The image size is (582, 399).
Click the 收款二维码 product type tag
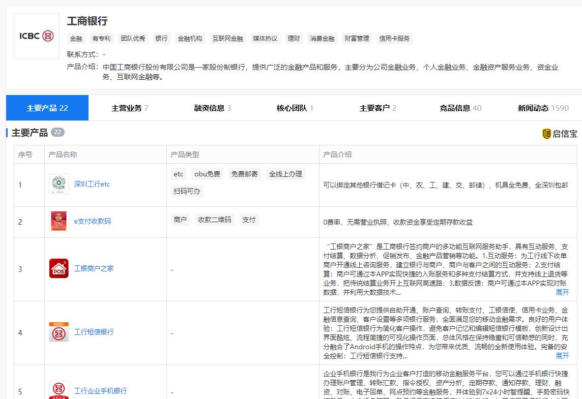pyautogui.click(x=215, y=220)
